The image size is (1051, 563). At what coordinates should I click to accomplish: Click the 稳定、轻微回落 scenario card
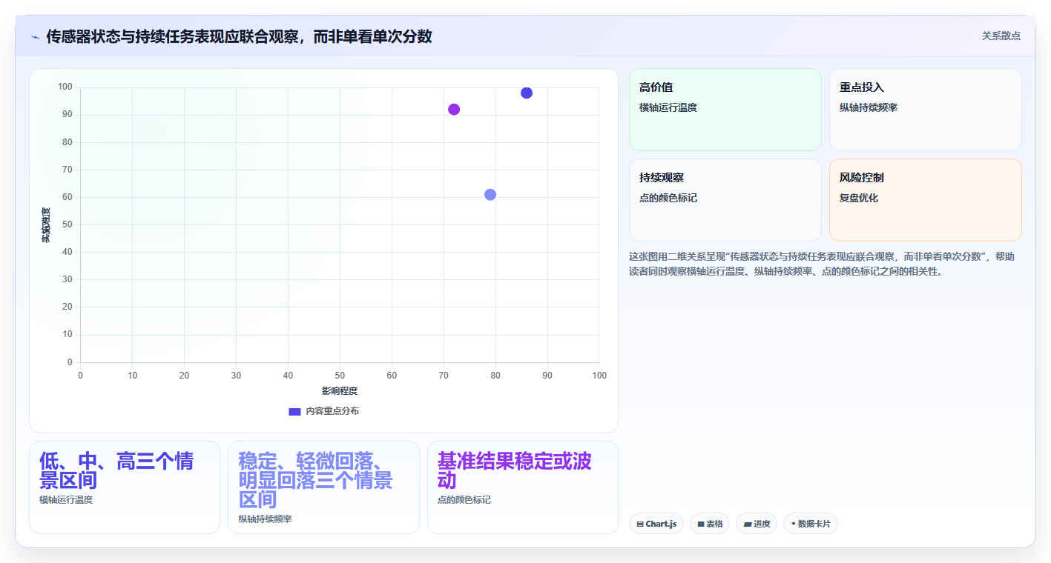click(x=323, y=487)
